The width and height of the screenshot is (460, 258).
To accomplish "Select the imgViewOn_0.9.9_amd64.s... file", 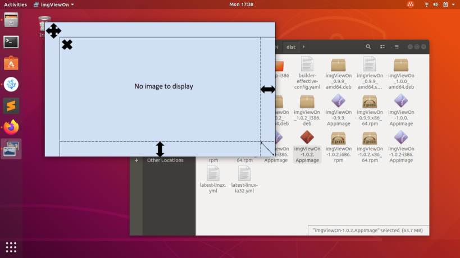I will click(x=370, y=73).
